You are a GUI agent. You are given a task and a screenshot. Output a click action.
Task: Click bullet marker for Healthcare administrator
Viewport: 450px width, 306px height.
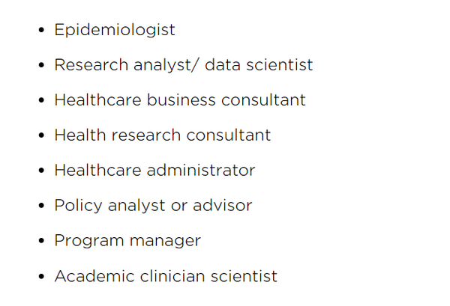41,171
